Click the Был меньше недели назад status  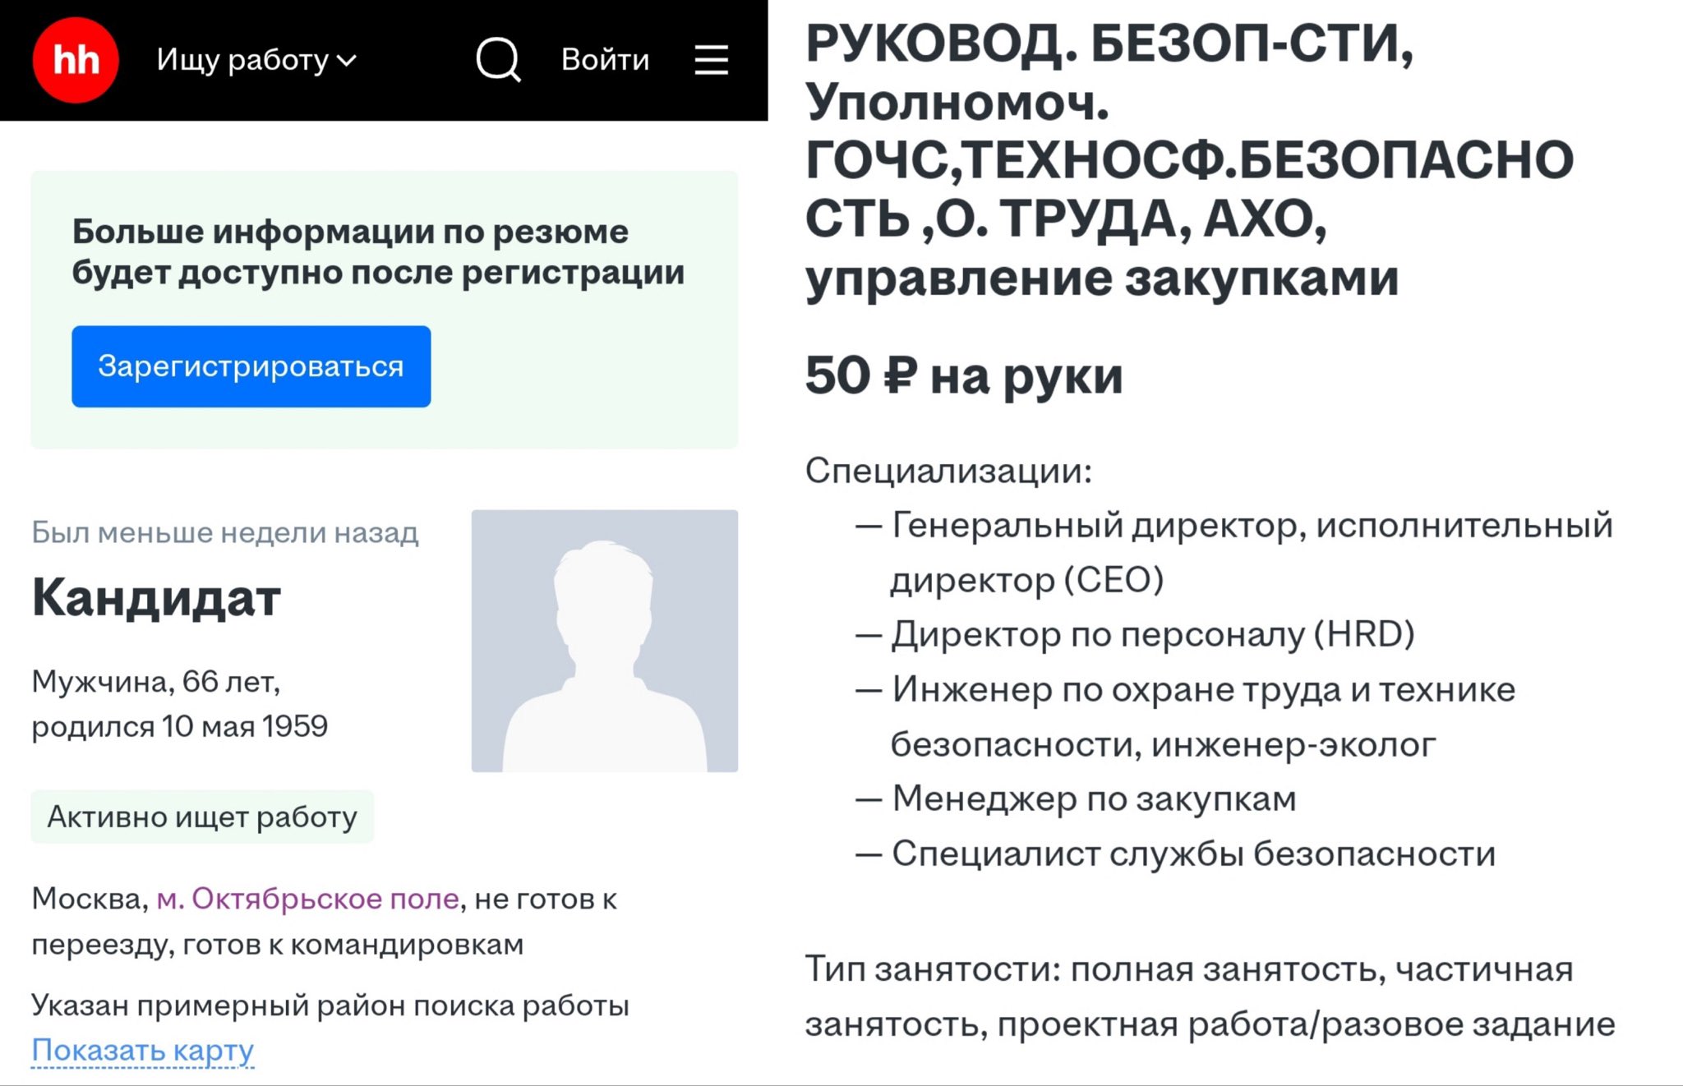225,533
